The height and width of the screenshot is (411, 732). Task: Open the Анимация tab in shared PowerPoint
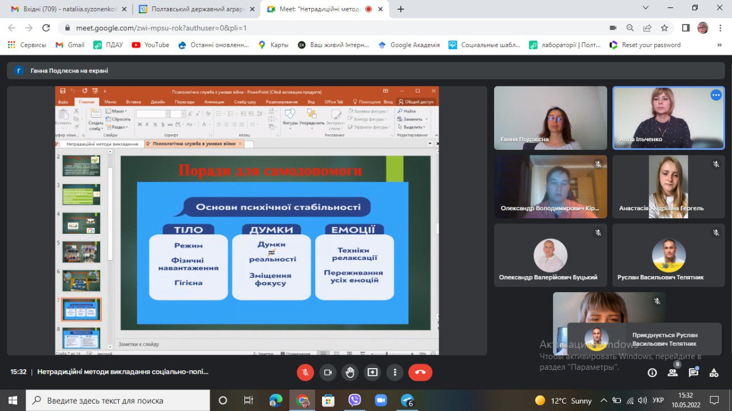pos(214,102)
